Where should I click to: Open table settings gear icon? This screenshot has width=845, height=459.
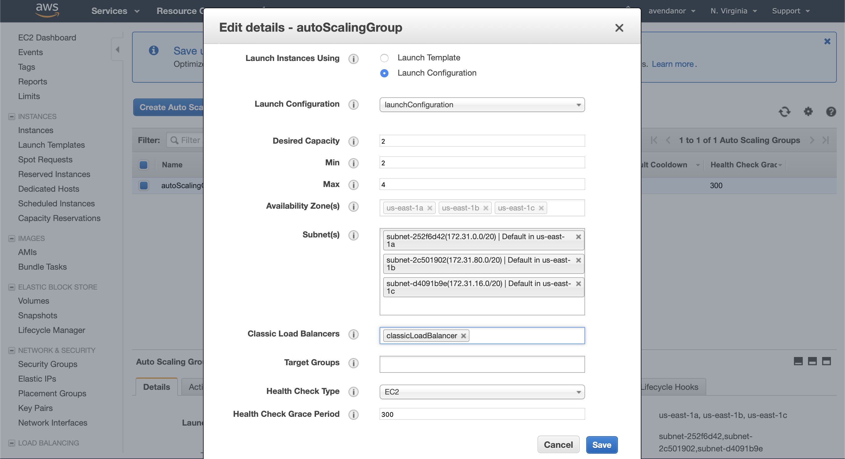coord(808,112)
